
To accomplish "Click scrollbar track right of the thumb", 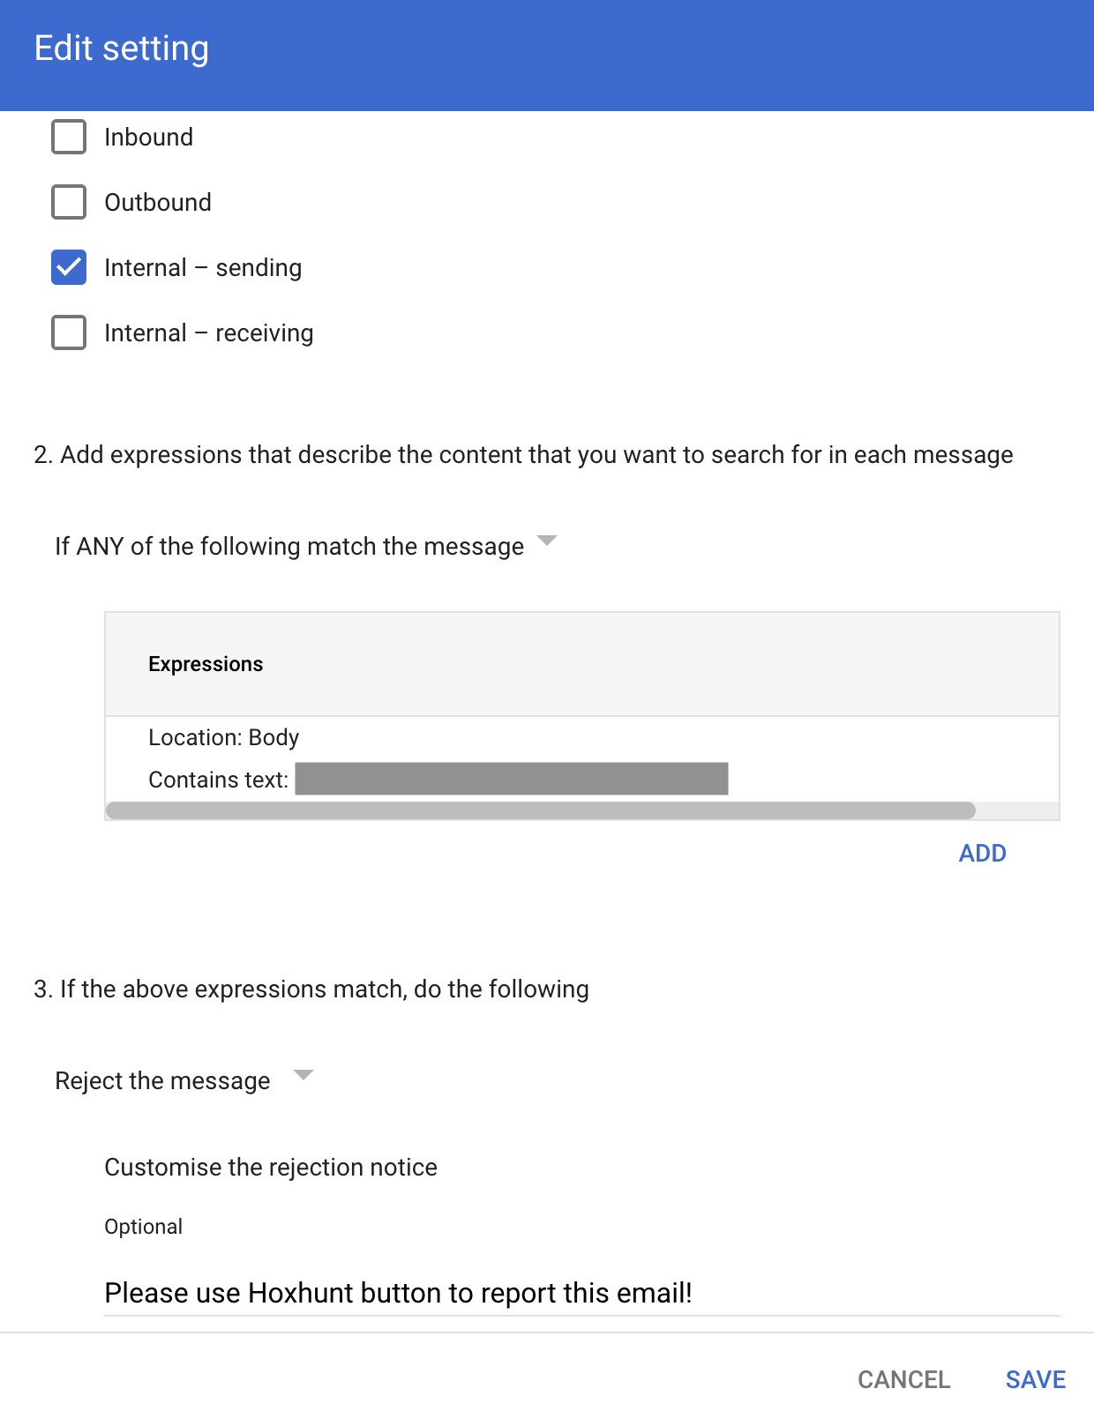I will coord(1016,810).
